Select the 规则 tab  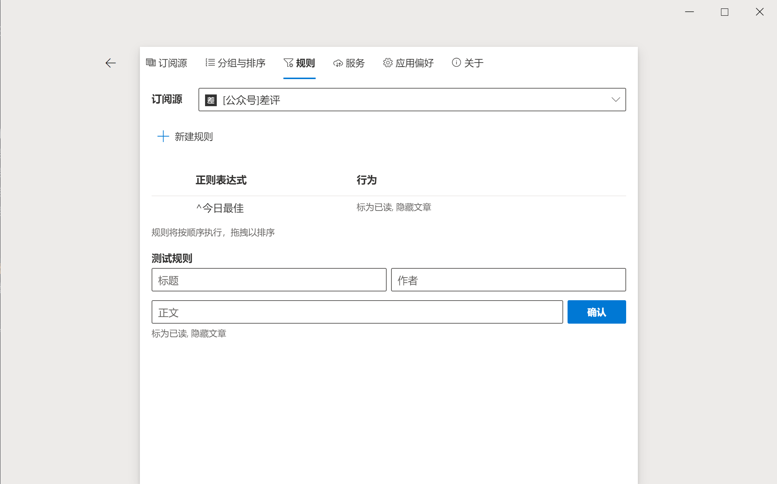299,63
